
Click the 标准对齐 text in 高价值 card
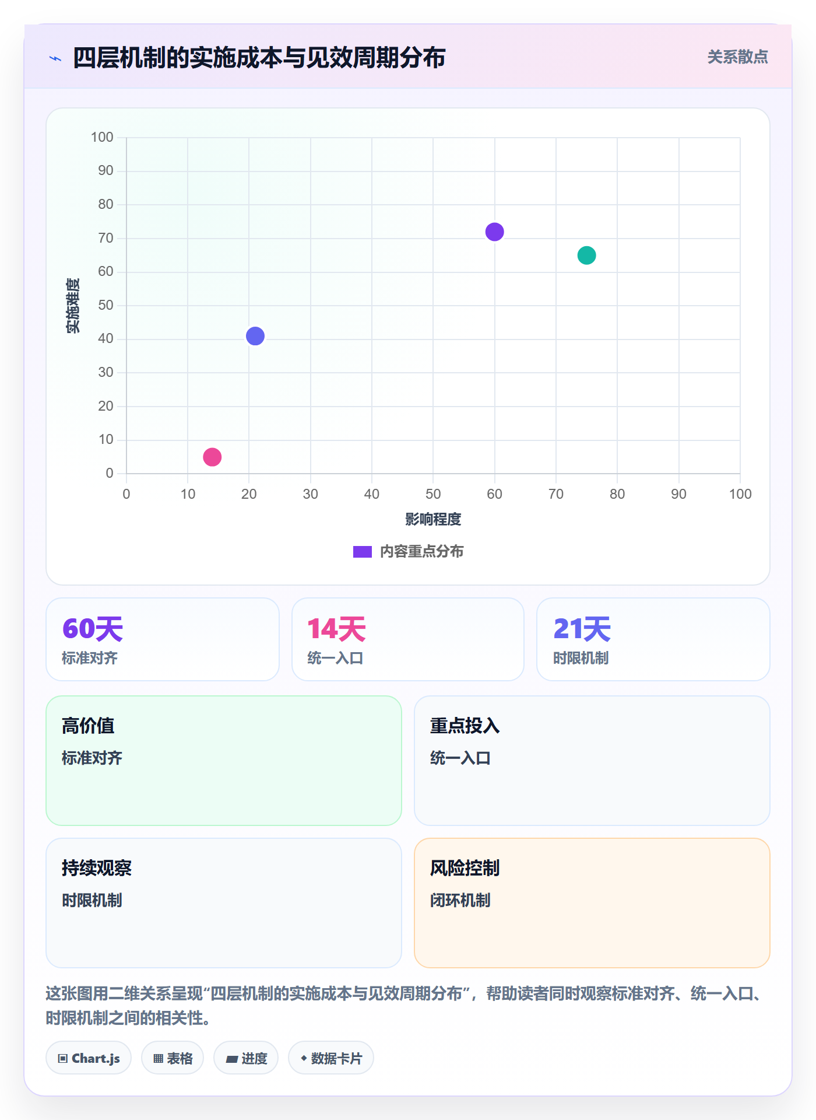point(92,758)
